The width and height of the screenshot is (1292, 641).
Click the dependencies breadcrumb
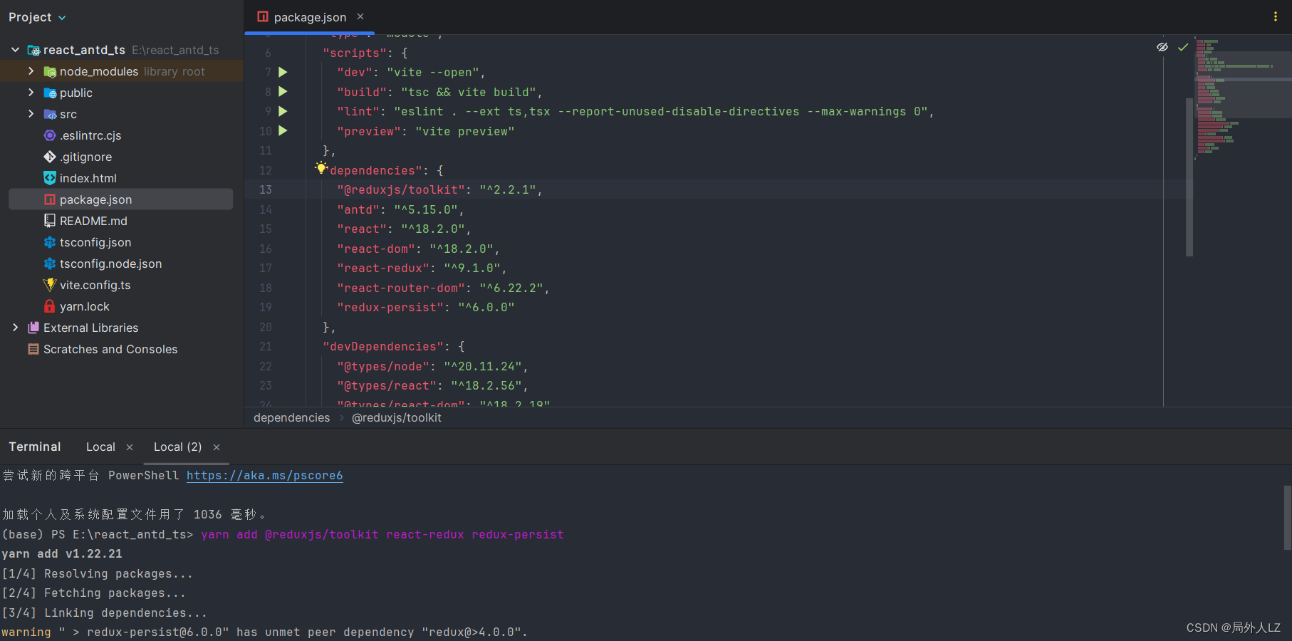(291, 417)
